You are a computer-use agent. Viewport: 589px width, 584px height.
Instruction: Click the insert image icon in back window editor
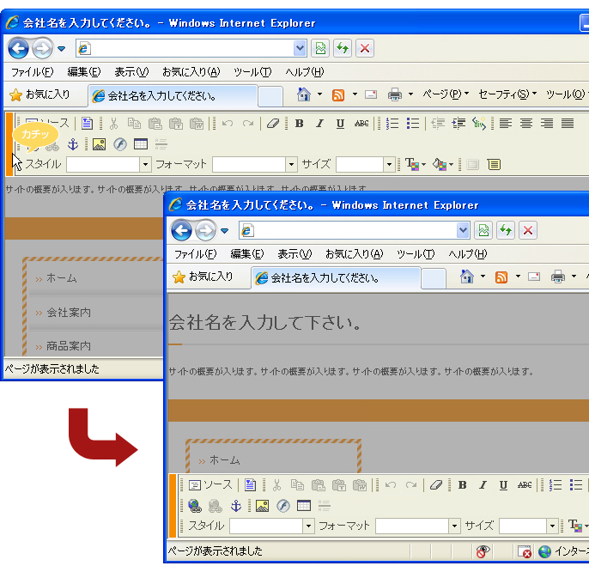tap(100, 144)
